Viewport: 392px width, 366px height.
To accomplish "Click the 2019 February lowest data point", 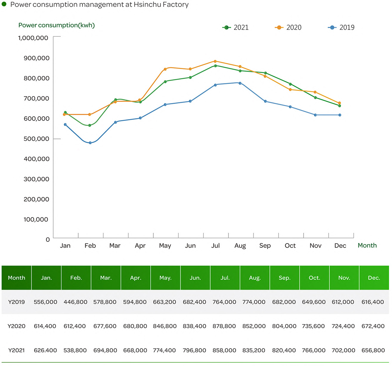I will 90,143.
